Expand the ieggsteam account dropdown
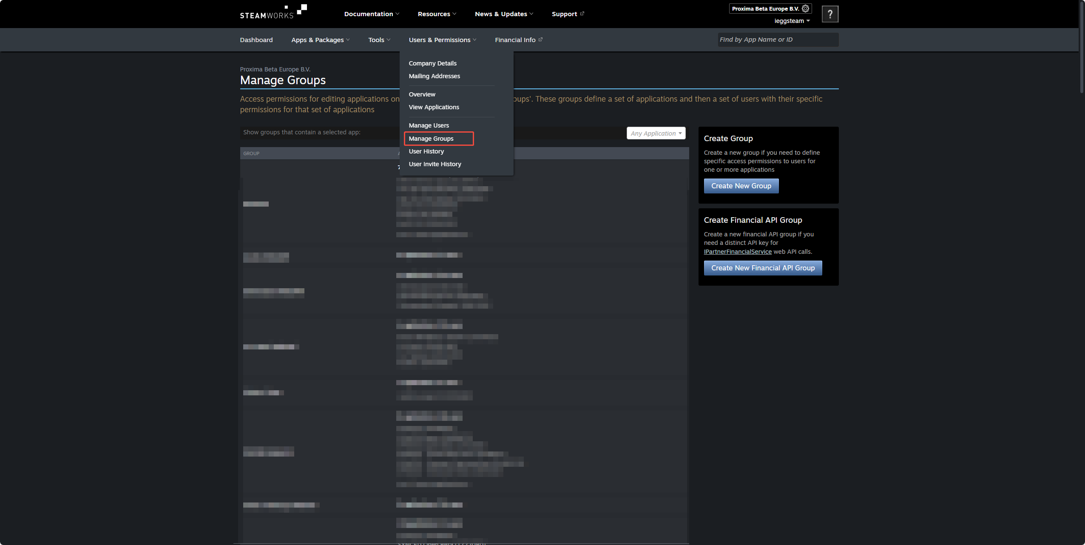Image resolution: width=1085 pixels, height=545 pixels. (x=792, y=21)
